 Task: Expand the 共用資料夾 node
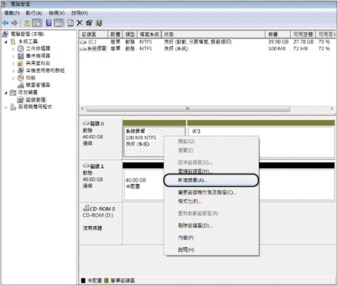click(x=14, y=64)
